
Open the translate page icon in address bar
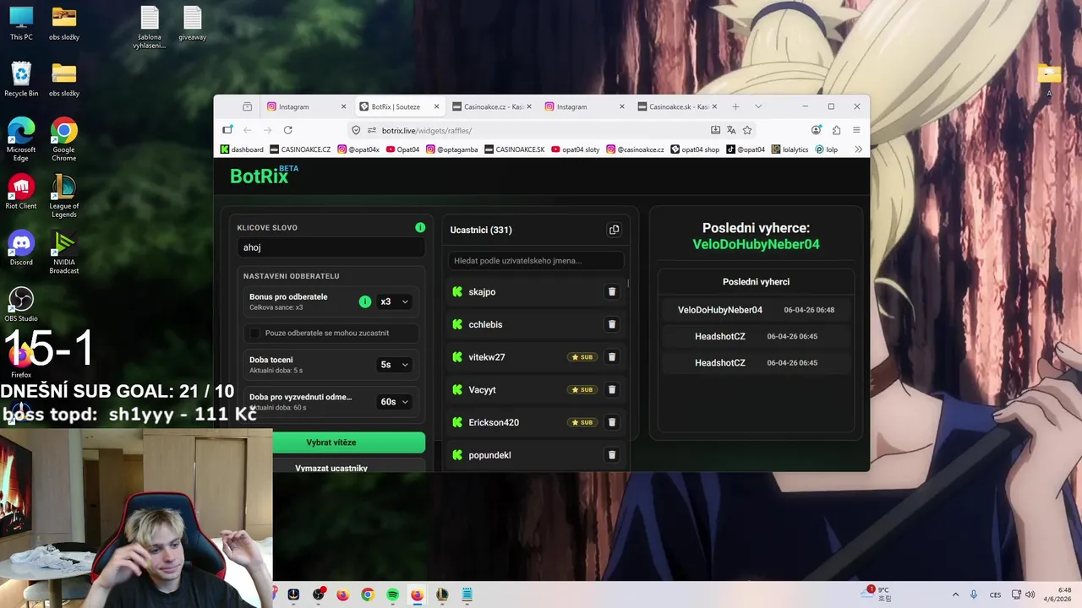tap(731, 130)
